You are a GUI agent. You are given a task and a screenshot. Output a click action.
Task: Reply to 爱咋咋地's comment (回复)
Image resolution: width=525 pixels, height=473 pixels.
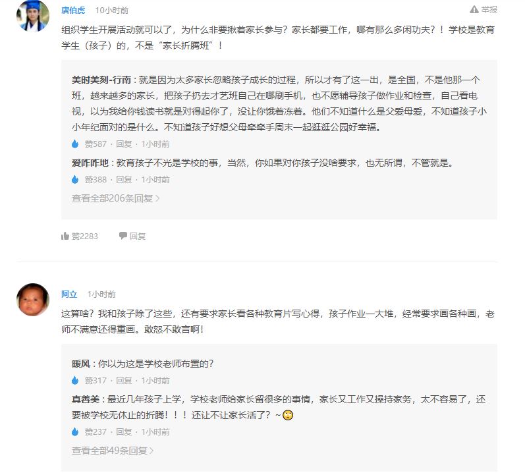[x=124, y=180]
